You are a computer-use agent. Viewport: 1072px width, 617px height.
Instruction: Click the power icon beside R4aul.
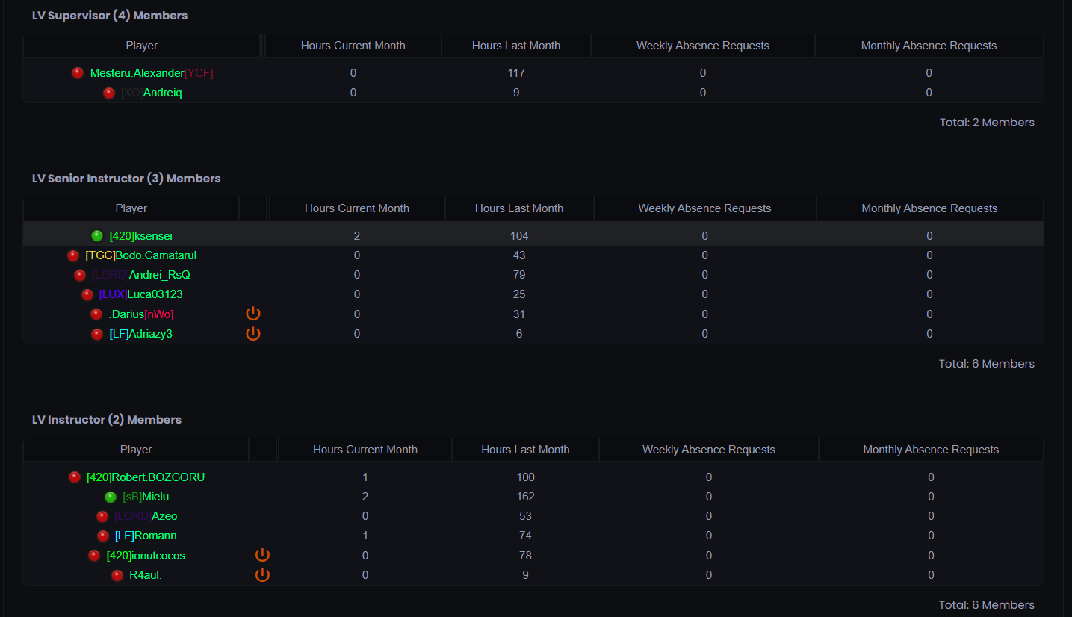pyautogui.click(x=262, y=574)
